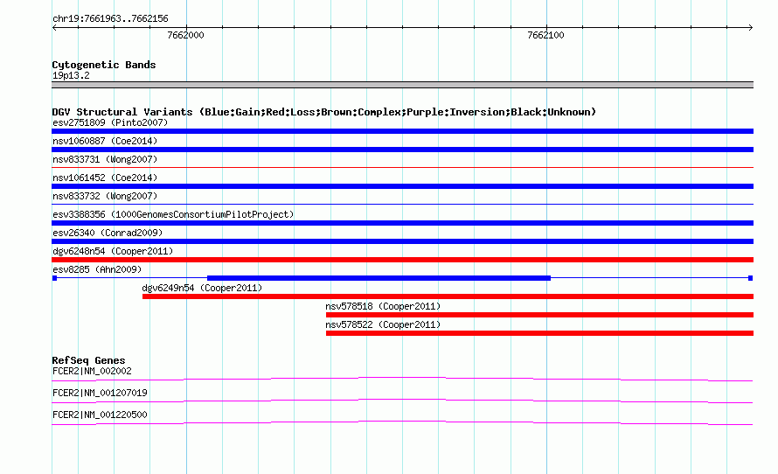The width and height of the screenshot is (778, 474).
Task: Click dgv6248n54 (Cooper2011) red loss bar
Action: pyautogui.click(x=402, y=260)
